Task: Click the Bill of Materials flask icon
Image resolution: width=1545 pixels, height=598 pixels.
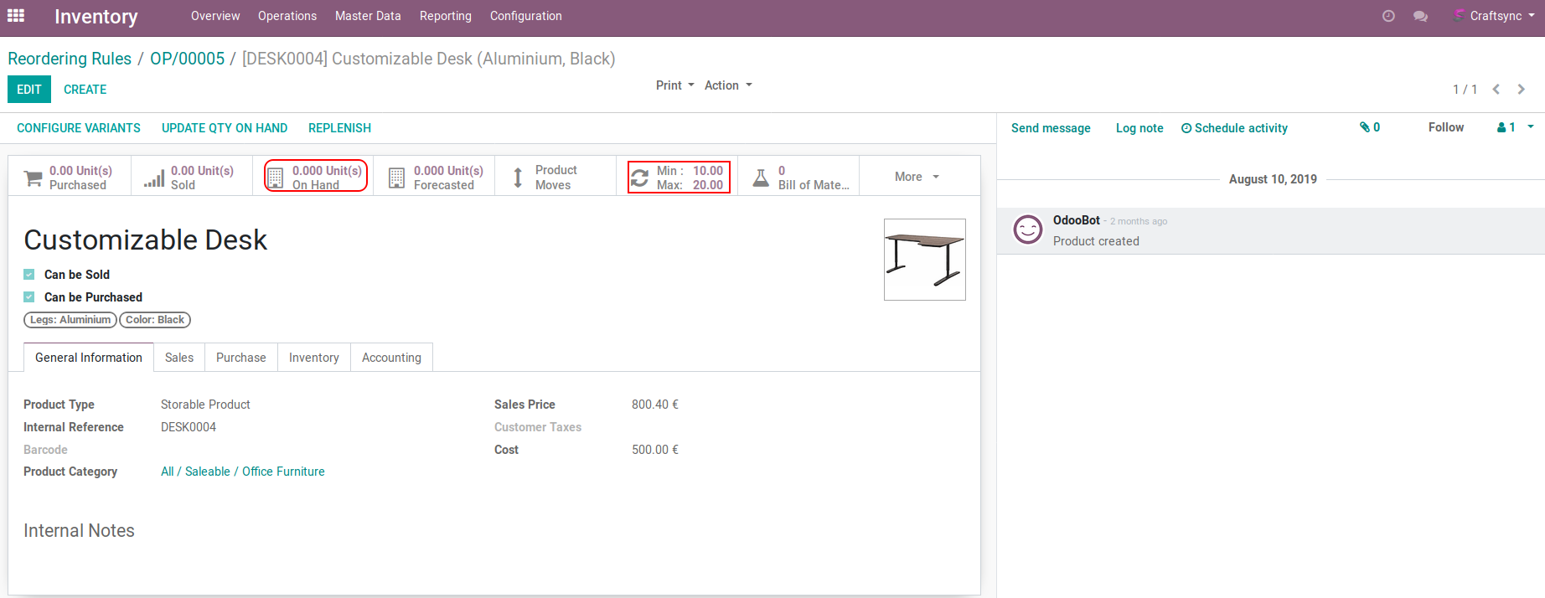Action: [761, 178]
